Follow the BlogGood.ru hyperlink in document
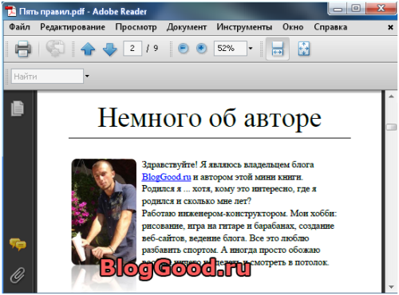Screen dimensions: 399x295 (166, 177)
